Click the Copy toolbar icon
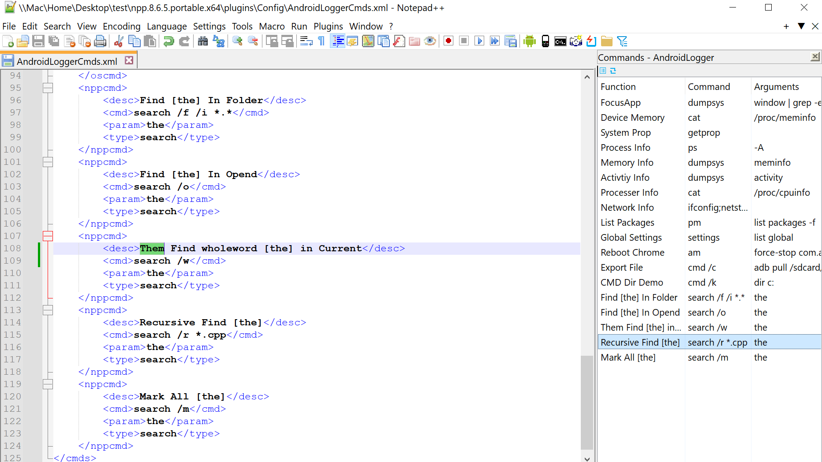The height and width of the screenshot is (462, 822). coord(134,41)
